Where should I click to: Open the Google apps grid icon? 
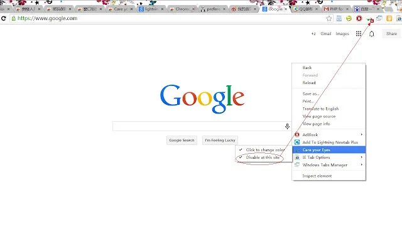359,33
